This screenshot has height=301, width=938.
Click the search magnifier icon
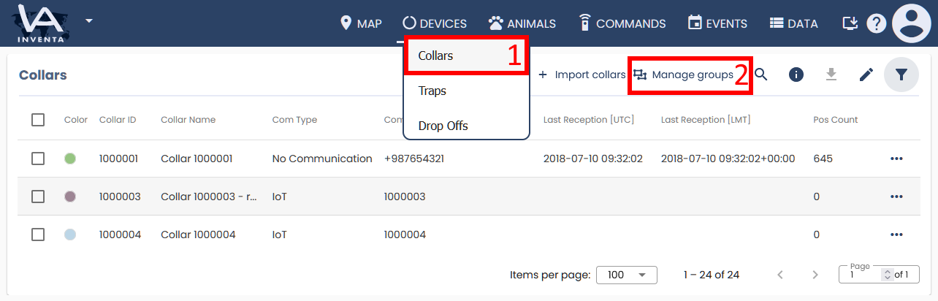(x=761, y=75)
